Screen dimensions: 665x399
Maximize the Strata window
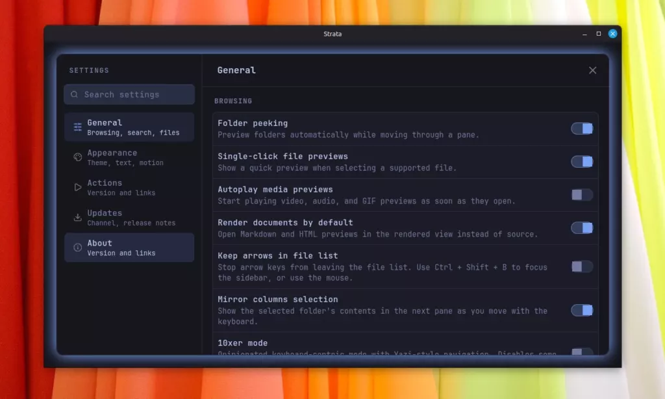coord(598,34)
